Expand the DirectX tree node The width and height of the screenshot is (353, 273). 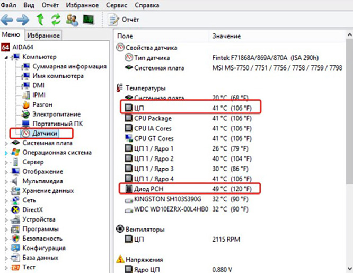click(6, 210)
